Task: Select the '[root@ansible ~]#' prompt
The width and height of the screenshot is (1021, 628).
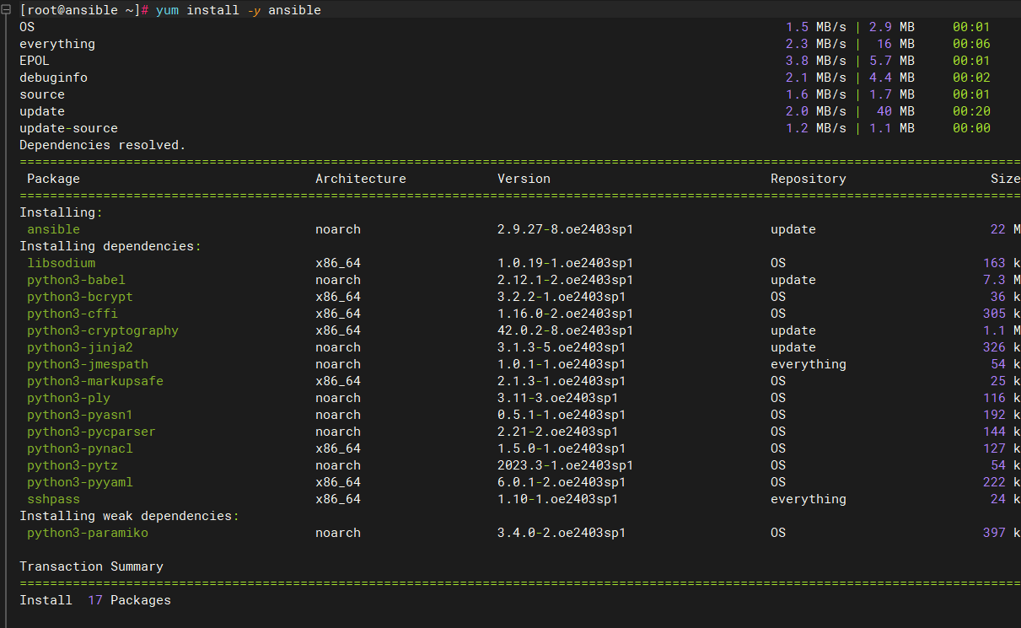Action: coord(84,10)
